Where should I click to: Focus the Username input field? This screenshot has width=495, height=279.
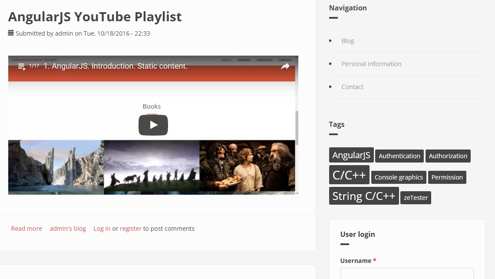tap(407, 274)
